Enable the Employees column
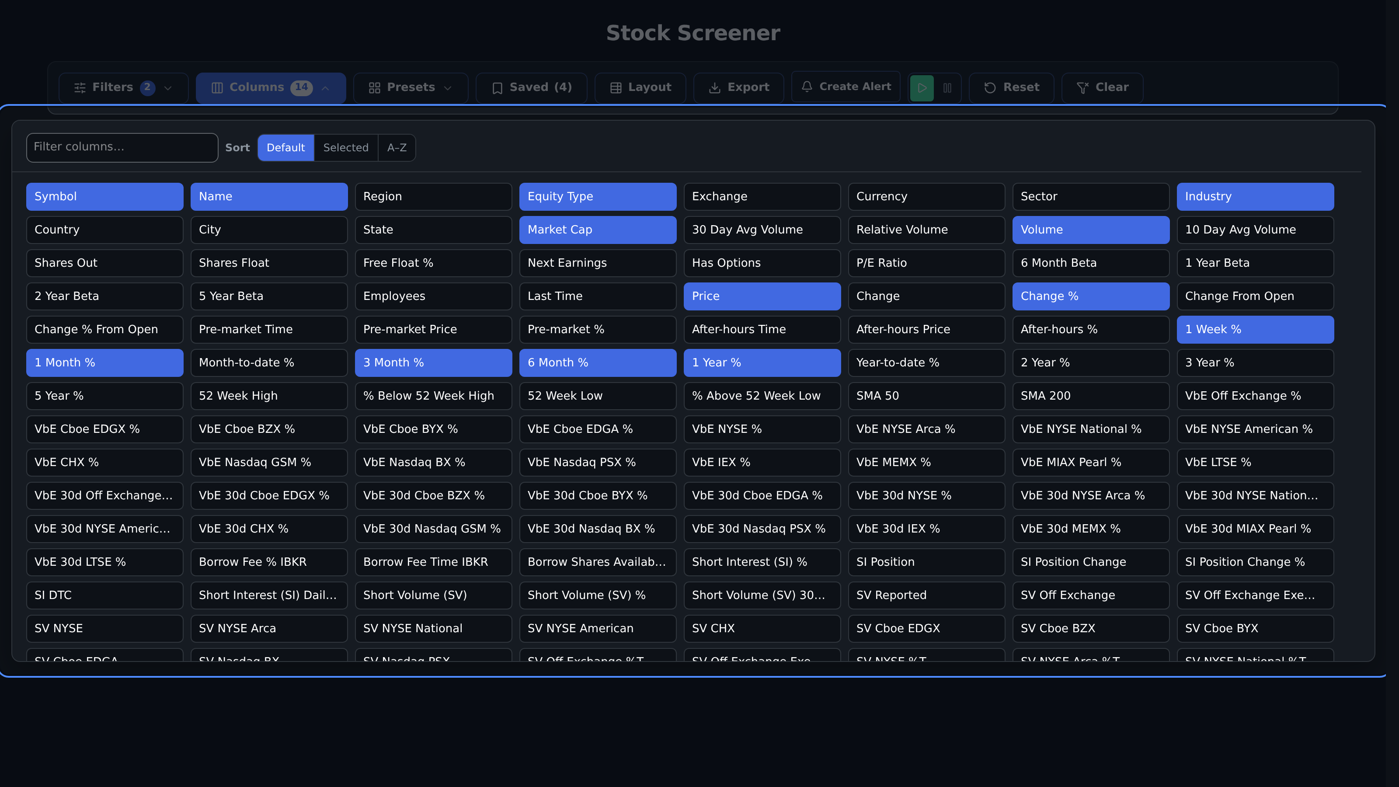Screen dimensions: 1399x787 point(433,296)
